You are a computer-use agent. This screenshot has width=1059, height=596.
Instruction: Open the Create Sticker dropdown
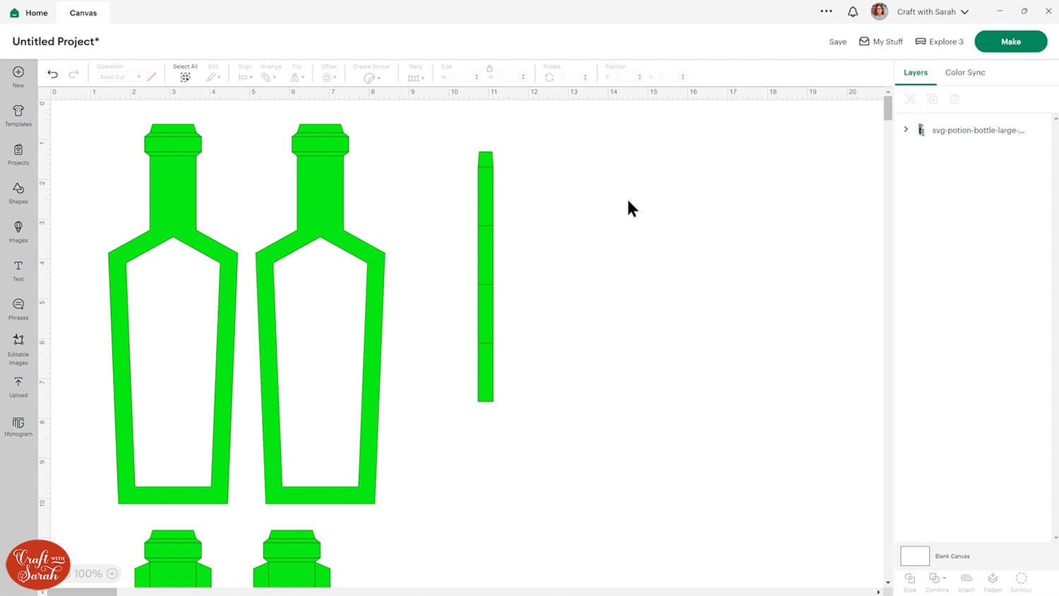pos(371,78)
